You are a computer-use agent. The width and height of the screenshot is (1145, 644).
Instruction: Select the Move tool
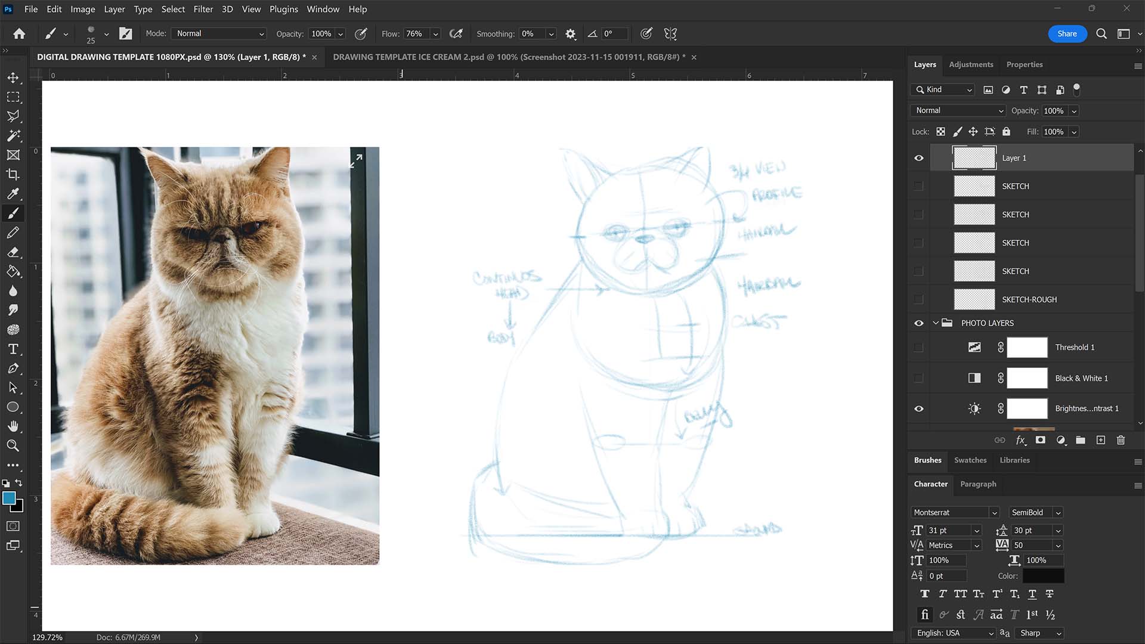tap(13, 78)
